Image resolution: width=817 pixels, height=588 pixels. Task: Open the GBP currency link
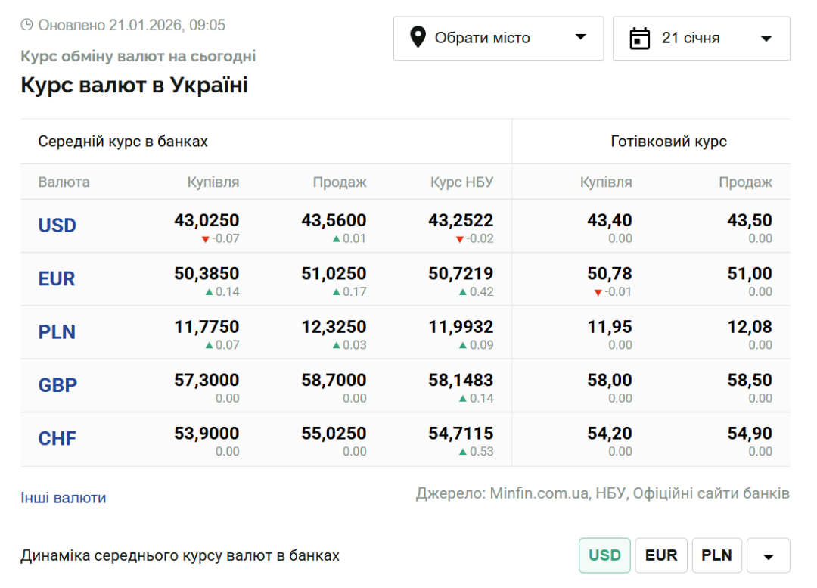pos(58,385)
